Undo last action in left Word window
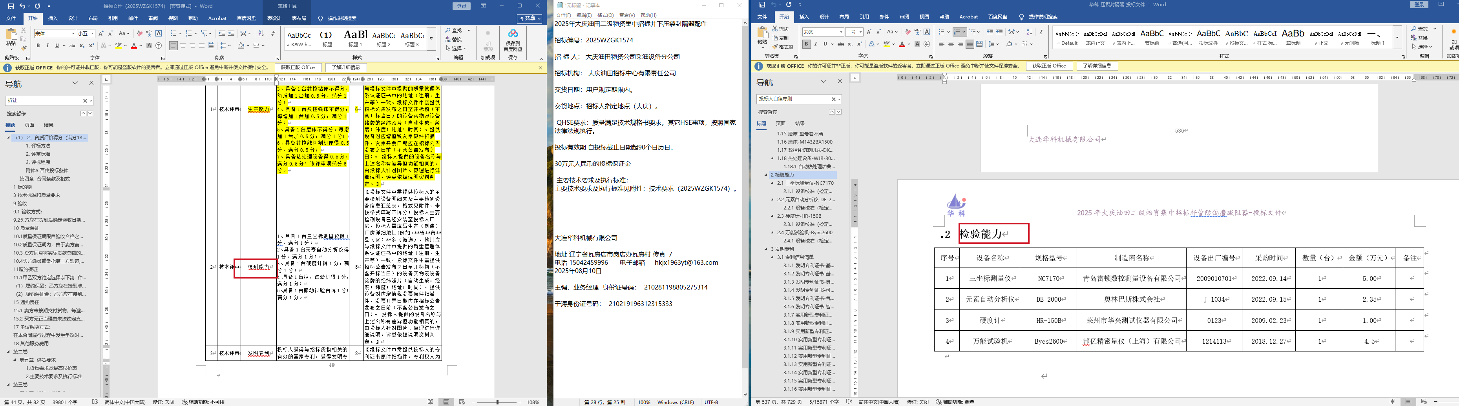This screenshot has height=406, width=1459. (x=23, y=5)
